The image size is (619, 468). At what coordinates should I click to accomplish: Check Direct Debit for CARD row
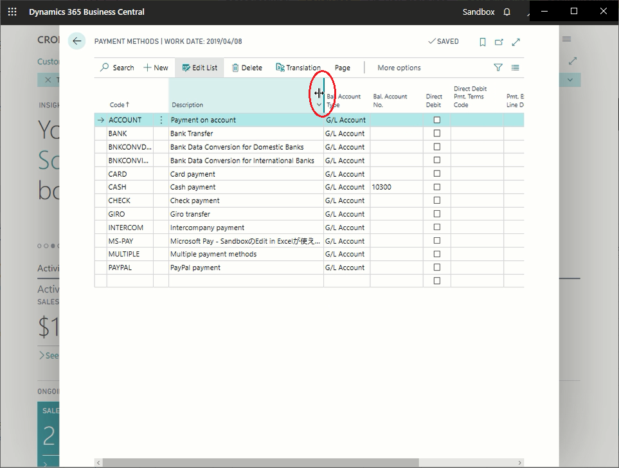tap(437, 174)
